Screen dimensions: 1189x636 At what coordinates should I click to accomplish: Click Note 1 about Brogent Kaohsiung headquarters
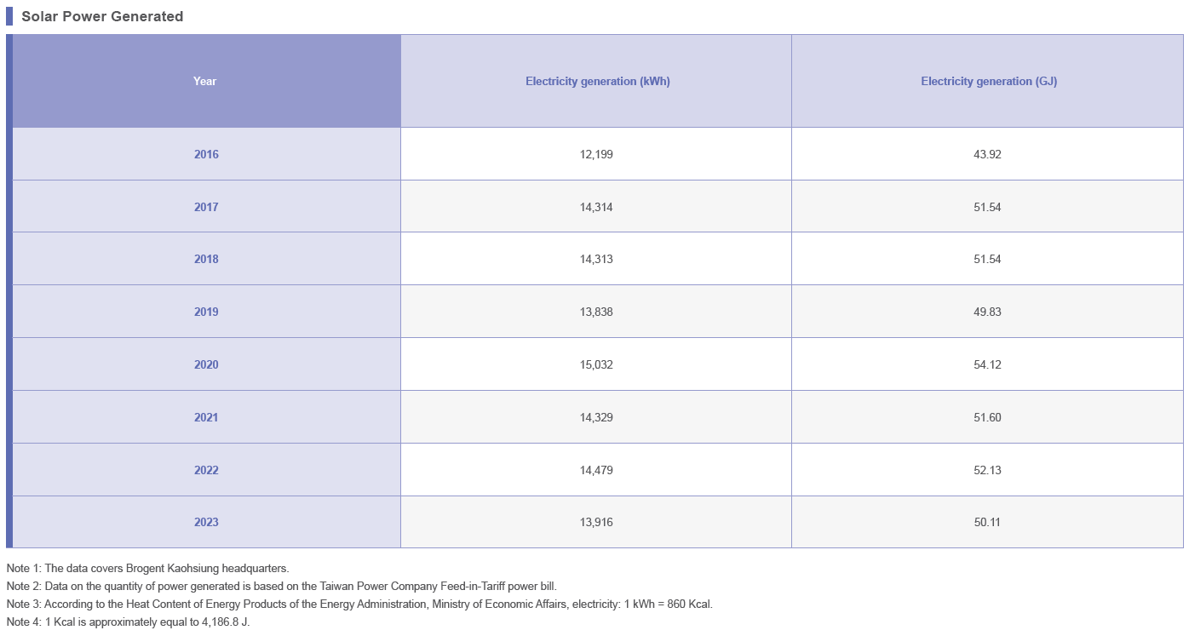point(147,568)
